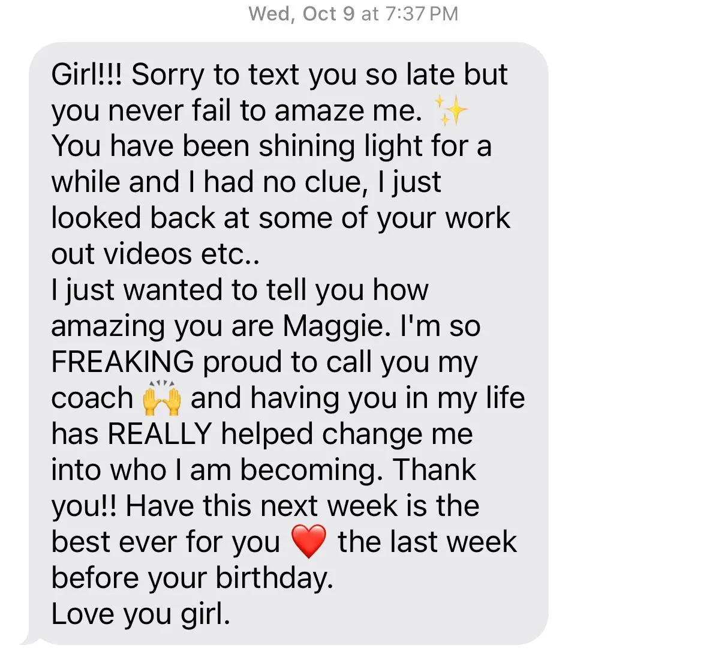Screen dimensions: 707x651
Task: Click the red heart emoji
Action: click(308, 541)
